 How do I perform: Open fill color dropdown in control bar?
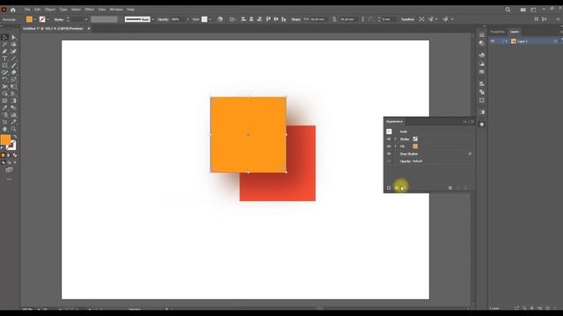pyautogui.click(x=35, y=19)
